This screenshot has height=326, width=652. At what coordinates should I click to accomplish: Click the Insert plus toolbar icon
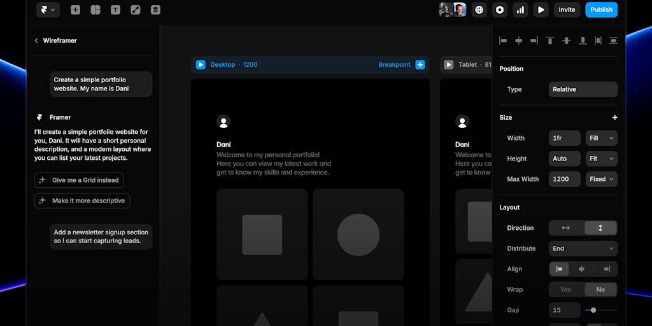(x=75, y=10)
